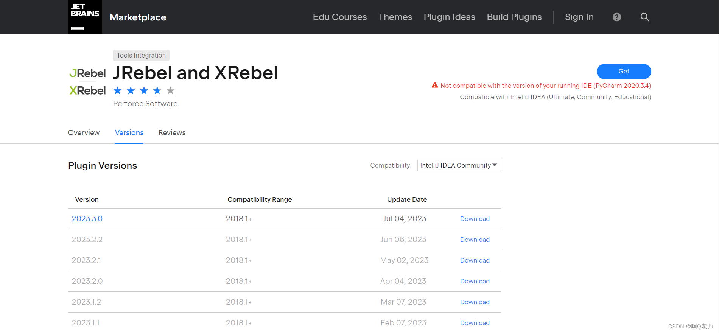Click the Apr 04, 2023 date

pos(403,281)
